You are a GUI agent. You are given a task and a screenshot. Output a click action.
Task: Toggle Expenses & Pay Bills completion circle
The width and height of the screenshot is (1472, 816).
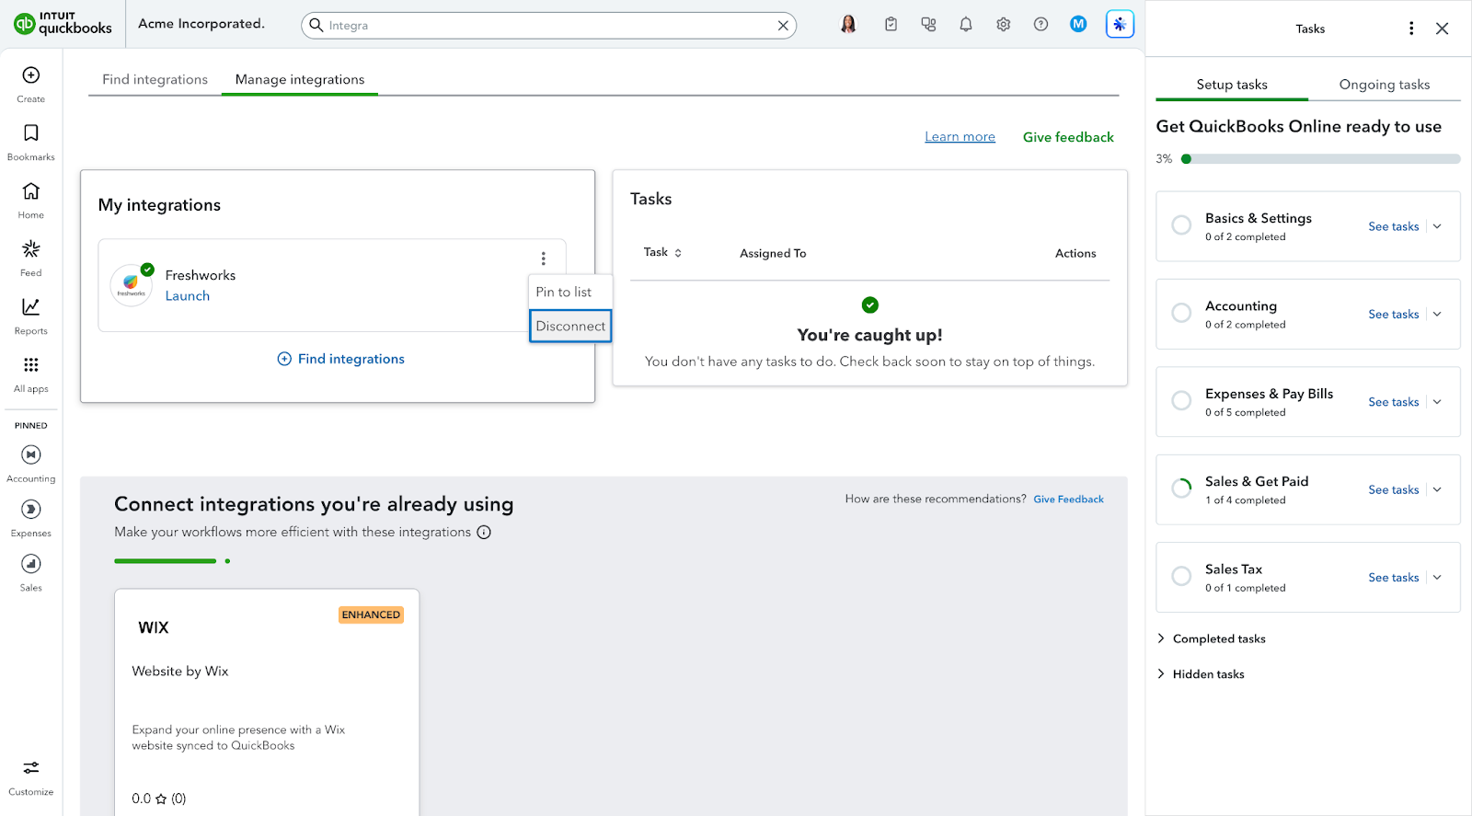pos(1181,401)
